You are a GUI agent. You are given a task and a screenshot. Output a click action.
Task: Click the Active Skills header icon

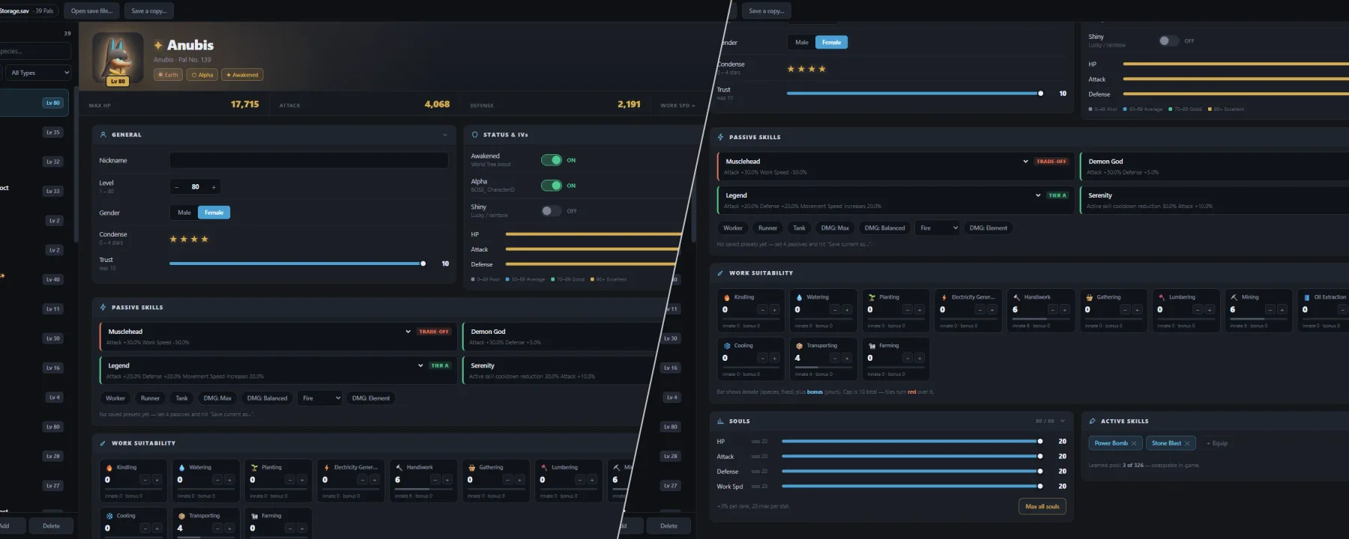1092,421
